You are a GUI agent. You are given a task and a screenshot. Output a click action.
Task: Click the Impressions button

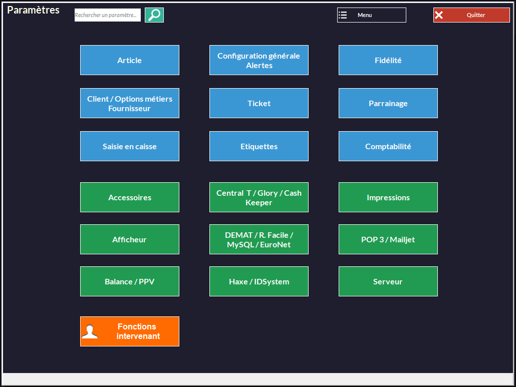tap(388, 197)
